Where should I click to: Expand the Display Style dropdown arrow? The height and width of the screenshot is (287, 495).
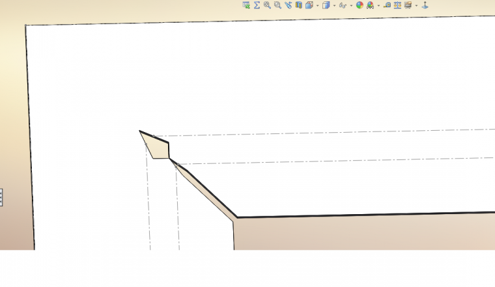click(x=334, y=6)
